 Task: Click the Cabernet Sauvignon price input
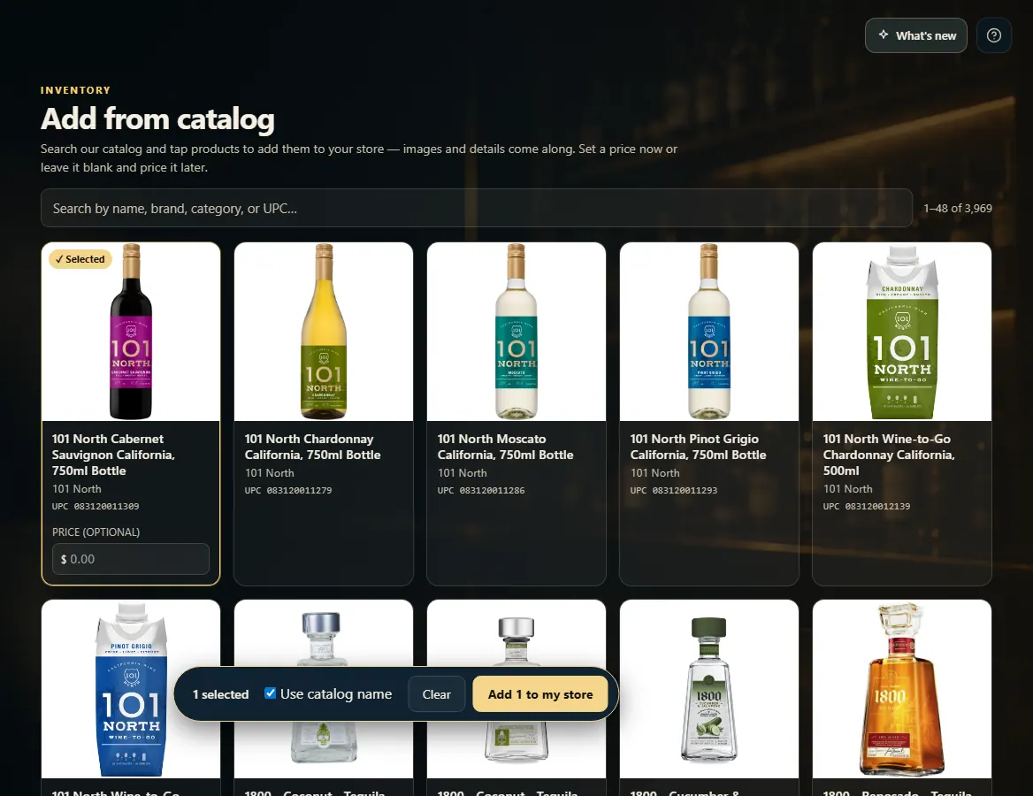coord(130,559)
